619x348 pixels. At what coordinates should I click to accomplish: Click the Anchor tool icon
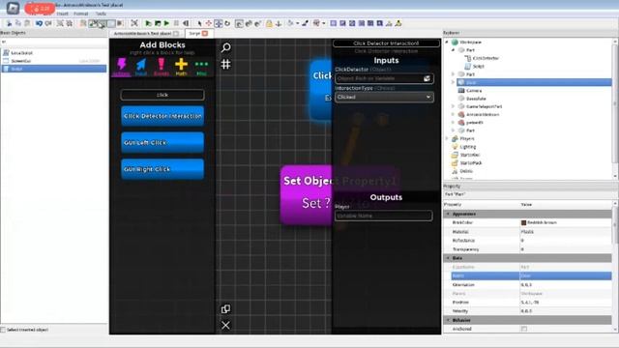point(279,23)
